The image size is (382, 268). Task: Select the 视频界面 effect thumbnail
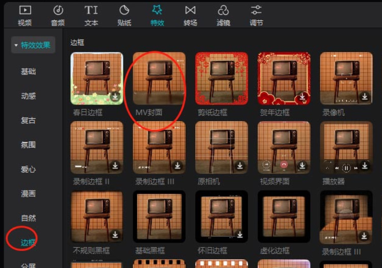tap(284, 148)
